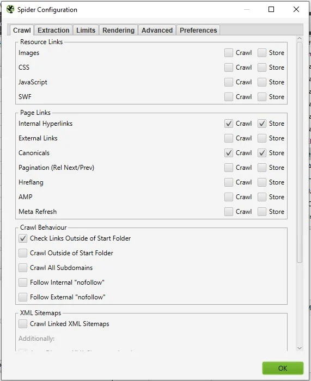311x381 pixels.
Task: Close the Spider Configuration dialog
Action: point(296,9)
